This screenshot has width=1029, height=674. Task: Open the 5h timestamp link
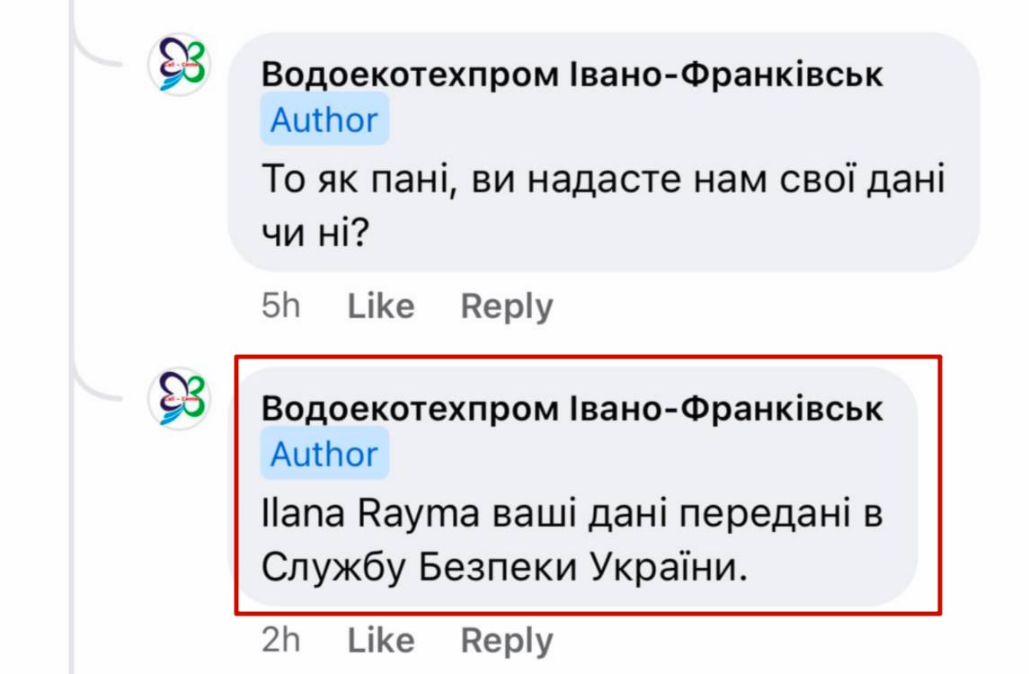(x=280, y=306)
